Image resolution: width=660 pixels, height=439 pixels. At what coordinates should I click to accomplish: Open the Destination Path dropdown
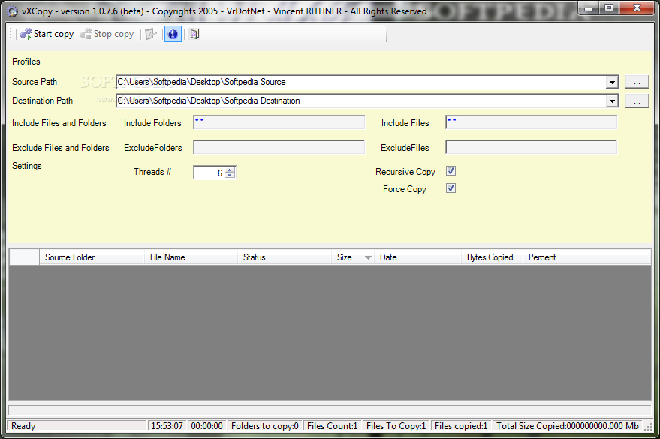[612, 101]
